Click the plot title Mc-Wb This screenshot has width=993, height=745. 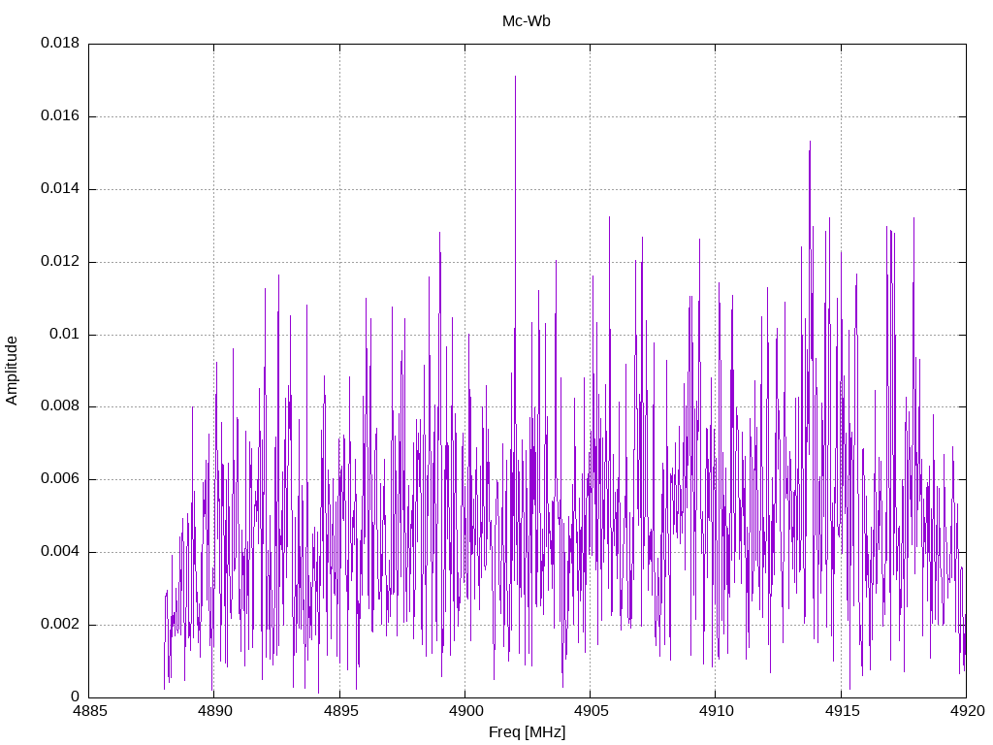pos(527,21)
